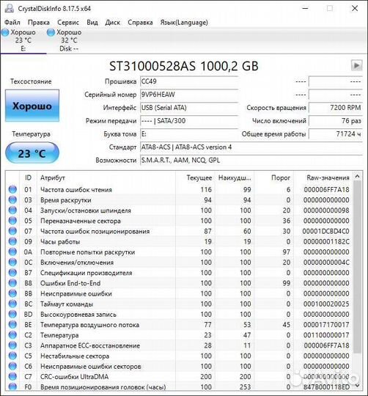Open the Справка menu

coord(140,23)
